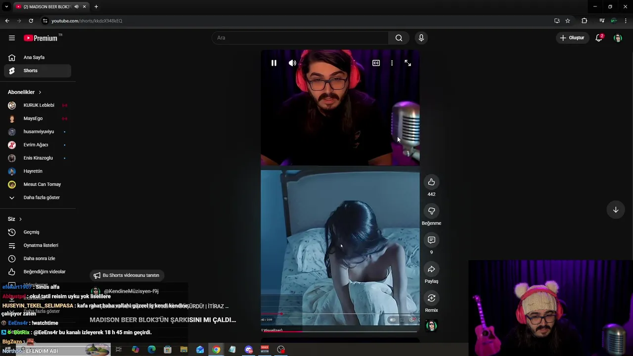Image resolution: width=633 pixels, height=356 pixels.
Task: Bookmark this page with star icon
Action: pos(568,21)
